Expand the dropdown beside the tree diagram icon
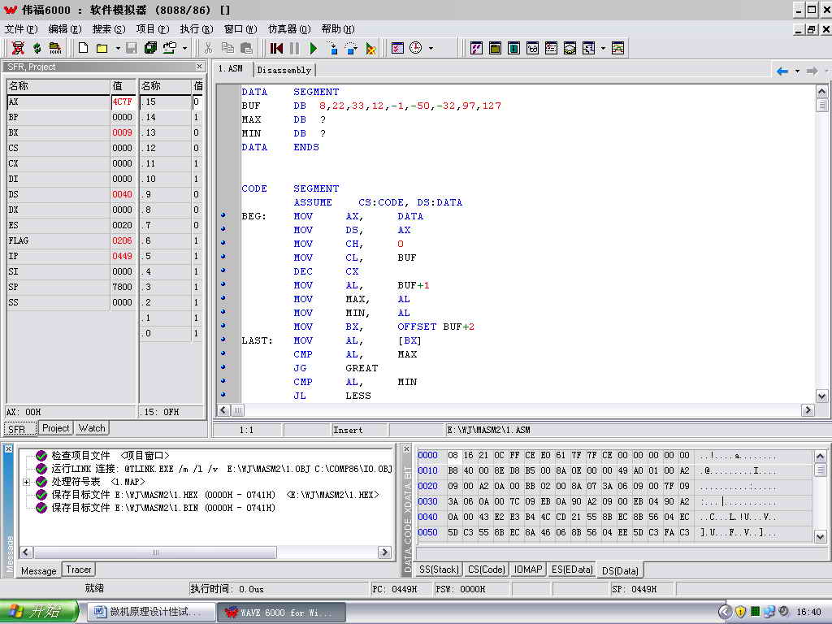 click(x=603, y=48)
